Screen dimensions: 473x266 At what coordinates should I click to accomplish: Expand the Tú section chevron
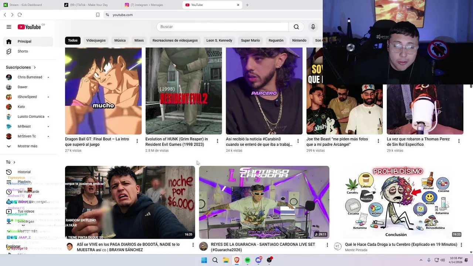[x=14, y=162]
